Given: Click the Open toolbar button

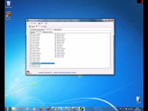Looking at the screenshot, I should [34, 23].
